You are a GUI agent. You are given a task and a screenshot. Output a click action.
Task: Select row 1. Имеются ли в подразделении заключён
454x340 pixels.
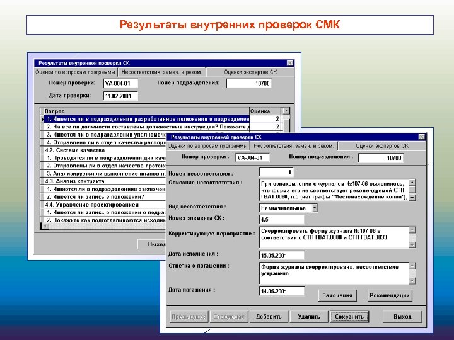click(x=105, y=190)
